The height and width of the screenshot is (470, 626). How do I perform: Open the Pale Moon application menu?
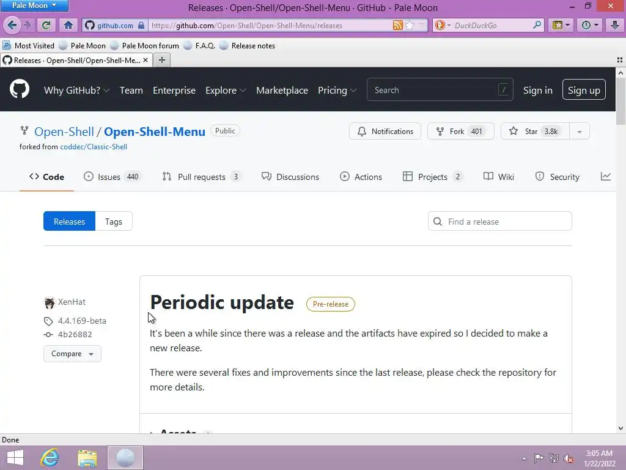(x=34, y=6)
